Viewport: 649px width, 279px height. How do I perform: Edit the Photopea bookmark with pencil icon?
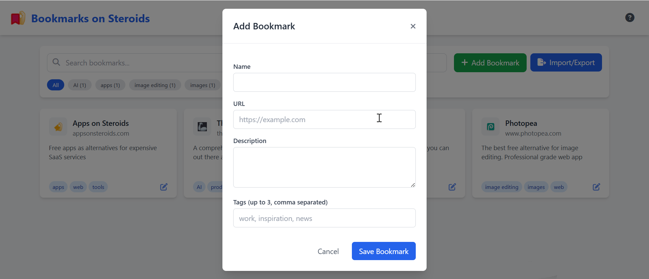[596, 187]
